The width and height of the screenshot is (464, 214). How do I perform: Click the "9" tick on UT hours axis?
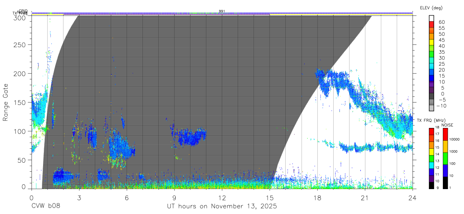[x=174, y=198]
